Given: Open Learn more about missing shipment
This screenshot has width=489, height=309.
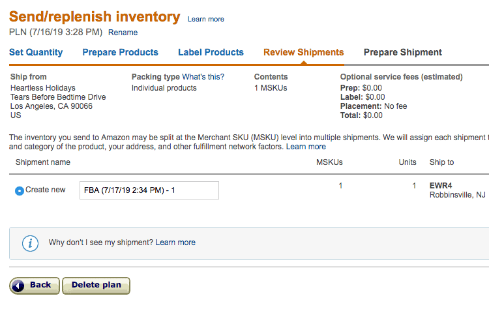Looking at the screenshot, I should (175, 243).
